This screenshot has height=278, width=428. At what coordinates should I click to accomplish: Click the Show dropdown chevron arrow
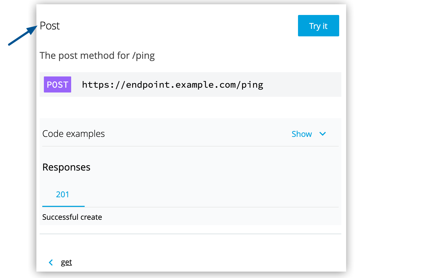pos(323,134)
